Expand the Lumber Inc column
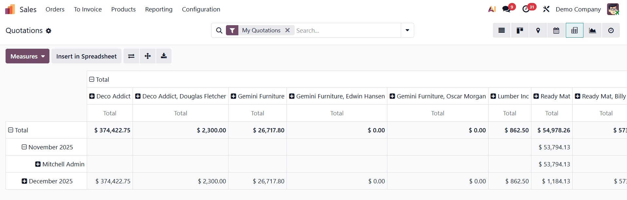The width and height of the screenshot is (627, 200). 493,96
